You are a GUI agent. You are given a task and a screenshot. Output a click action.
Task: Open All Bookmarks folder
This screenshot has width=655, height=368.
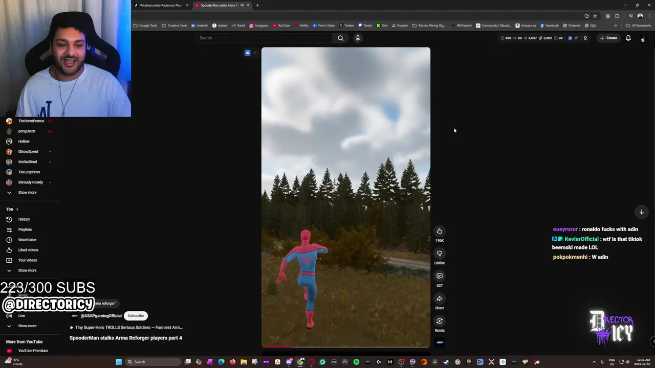point(638,26)
